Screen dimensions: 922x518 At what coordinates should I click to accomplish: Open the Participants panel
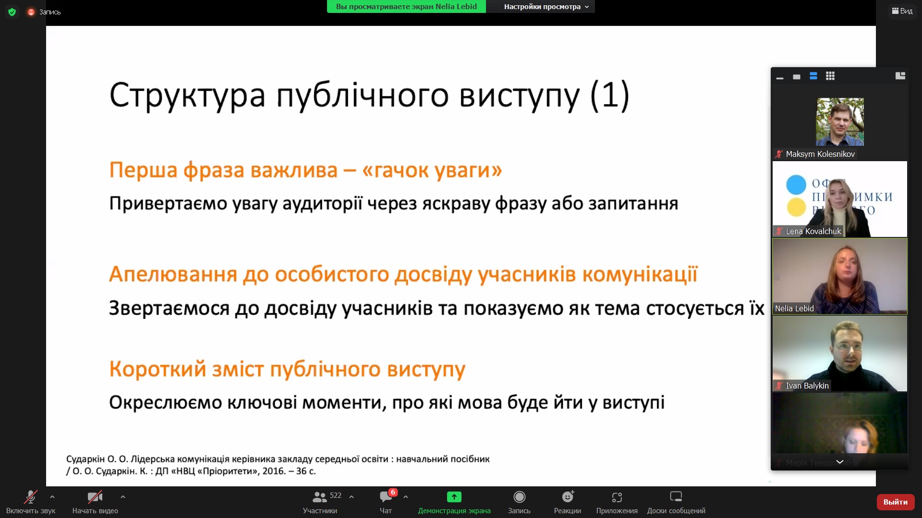click(x=320, y=502)
